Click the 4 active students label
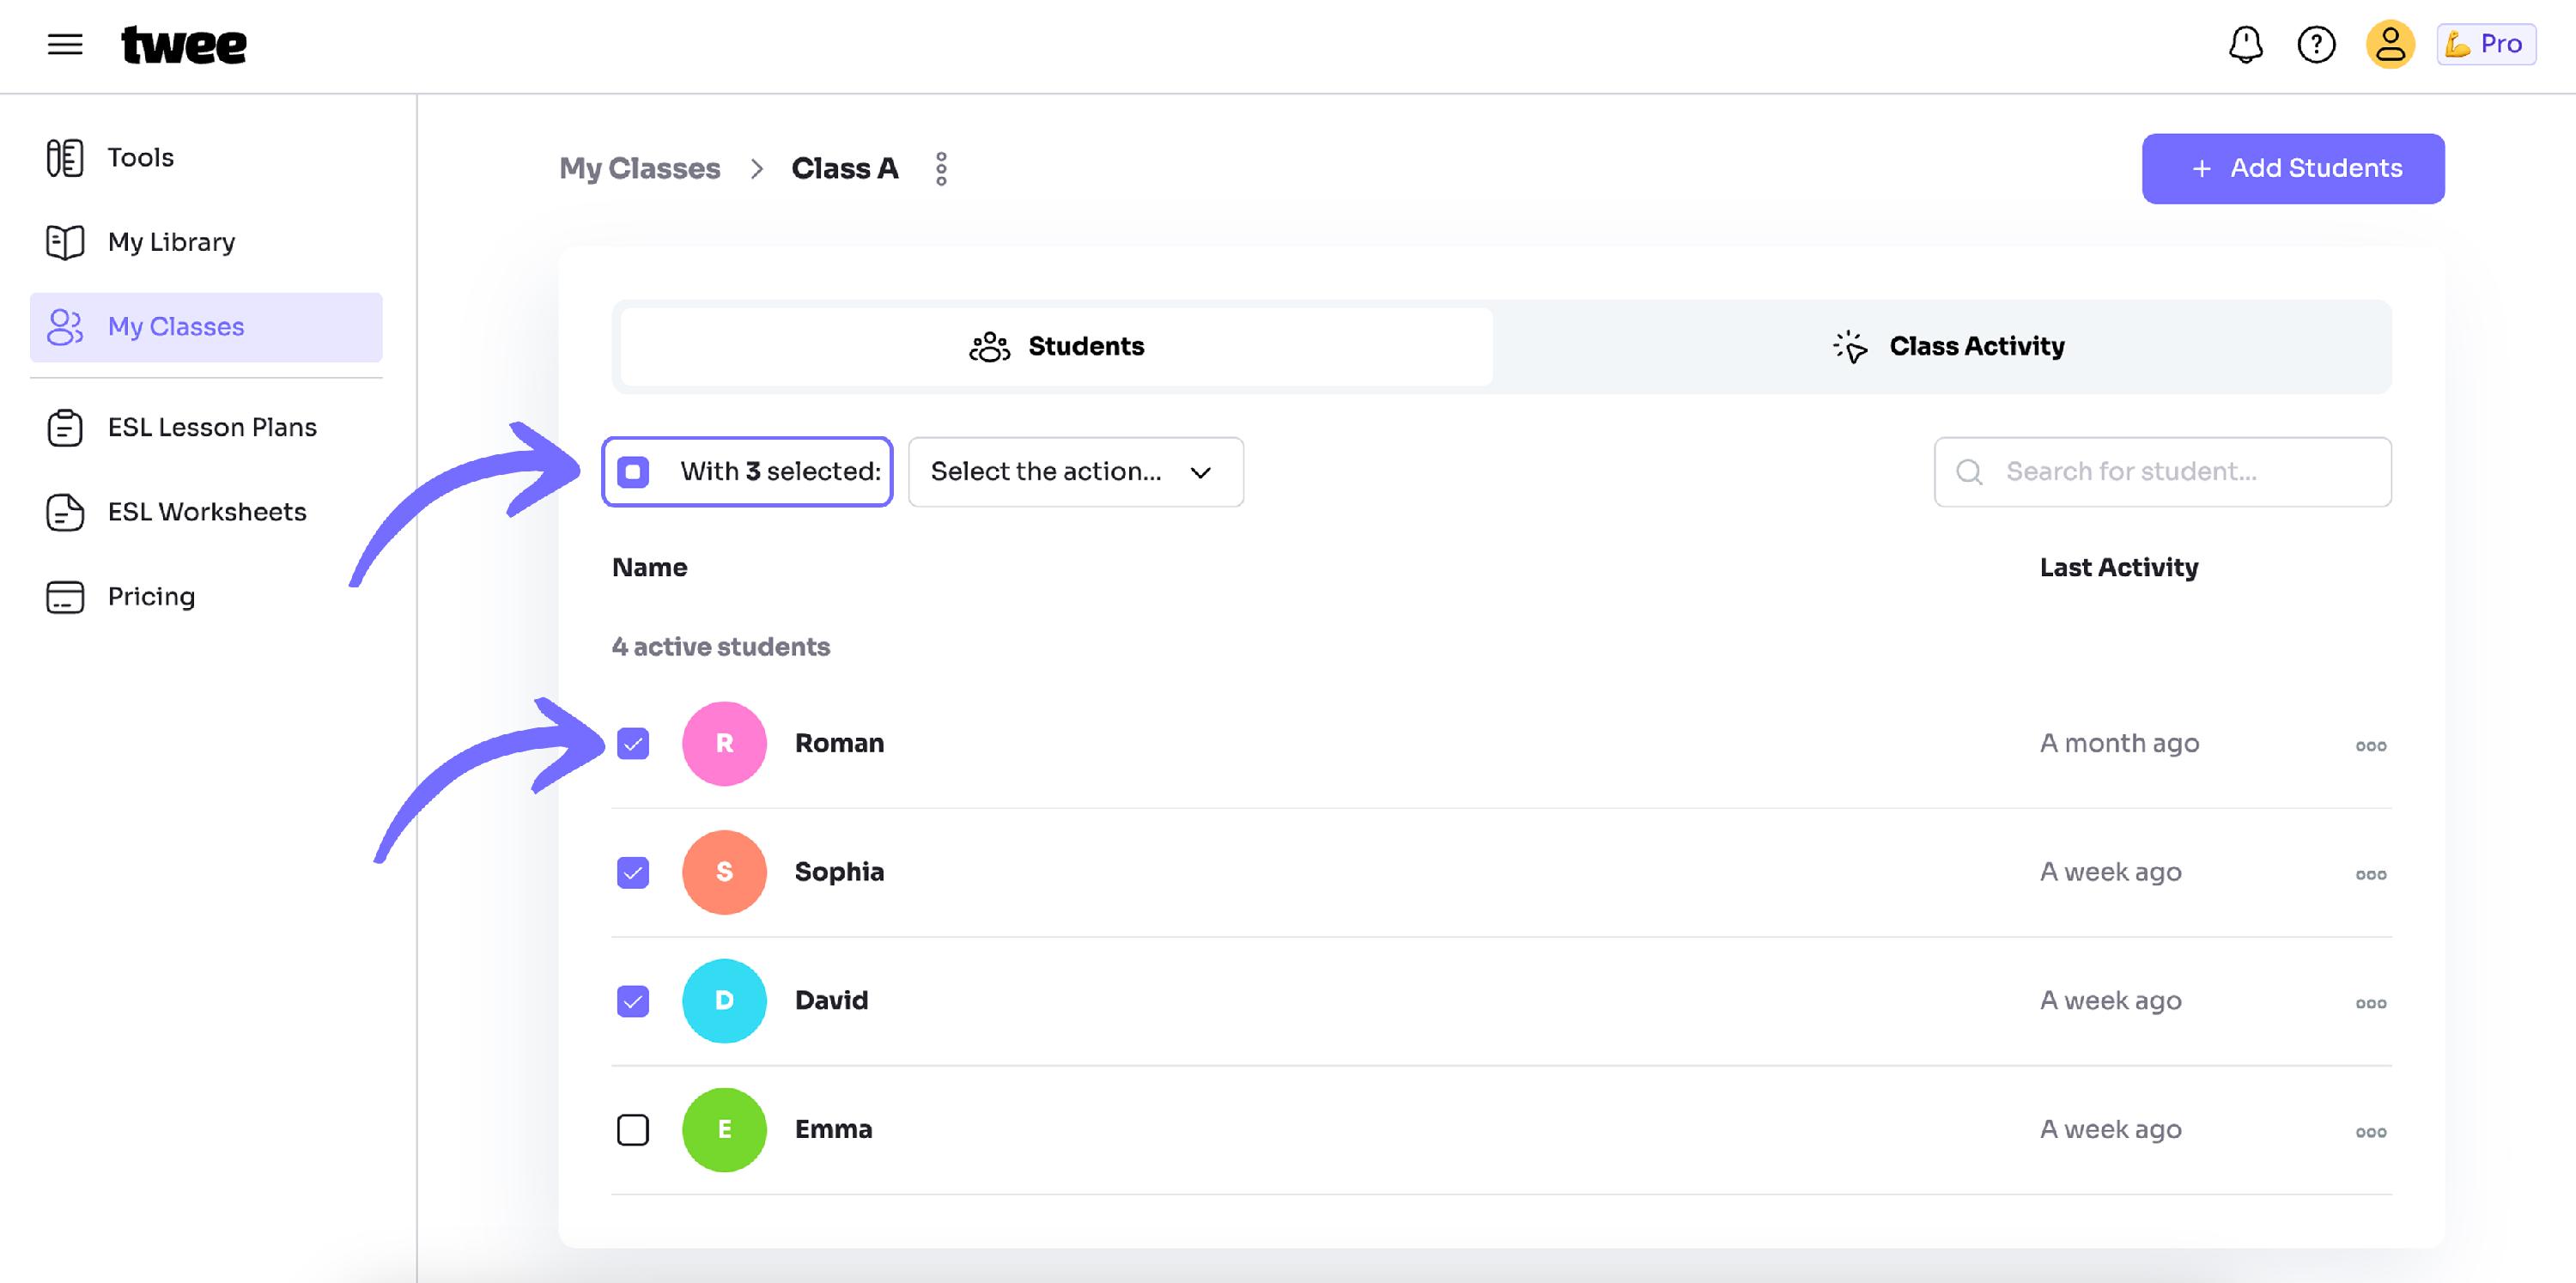This screenshot has width=2576, height=1283. (721, 648)
